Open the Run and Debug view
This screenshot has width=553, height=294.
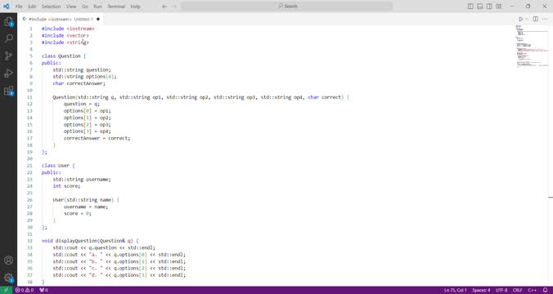tap(8, 73)
